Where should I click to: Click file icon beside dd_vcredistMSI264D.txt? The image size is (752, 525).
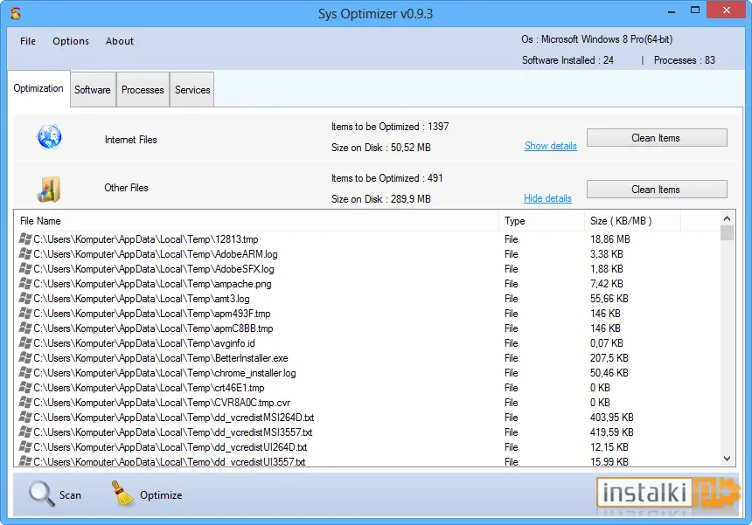(25, 417)
